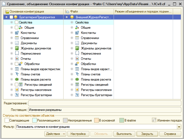Image resolution: width=184 pixels, height=139 pixels.
Task: Check the Свойства checkbox in main configuration
Action: click(x=16, y=22)
